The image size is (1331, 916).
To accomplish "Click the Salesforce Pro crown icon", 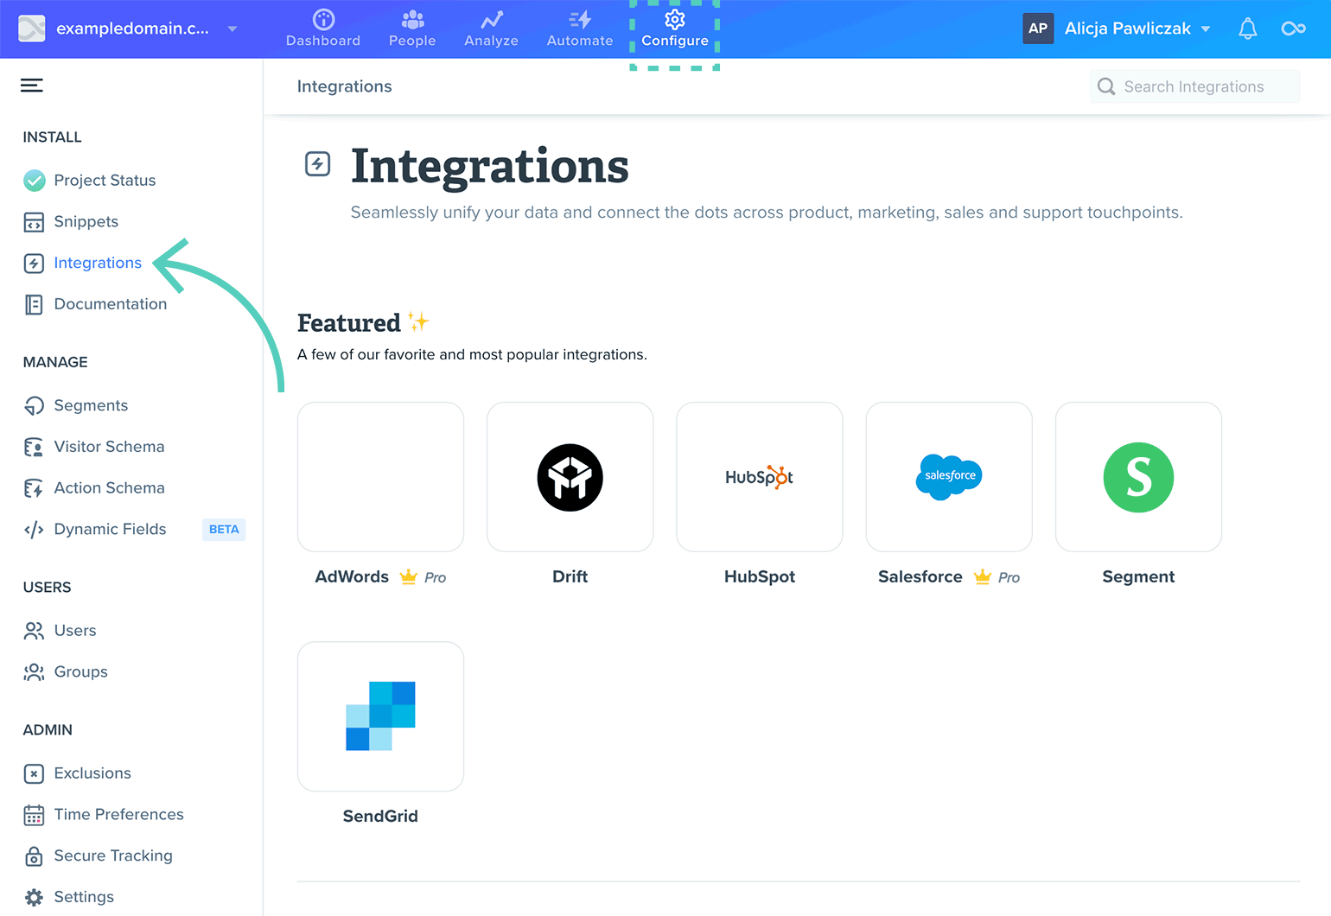I will (982, 576).
